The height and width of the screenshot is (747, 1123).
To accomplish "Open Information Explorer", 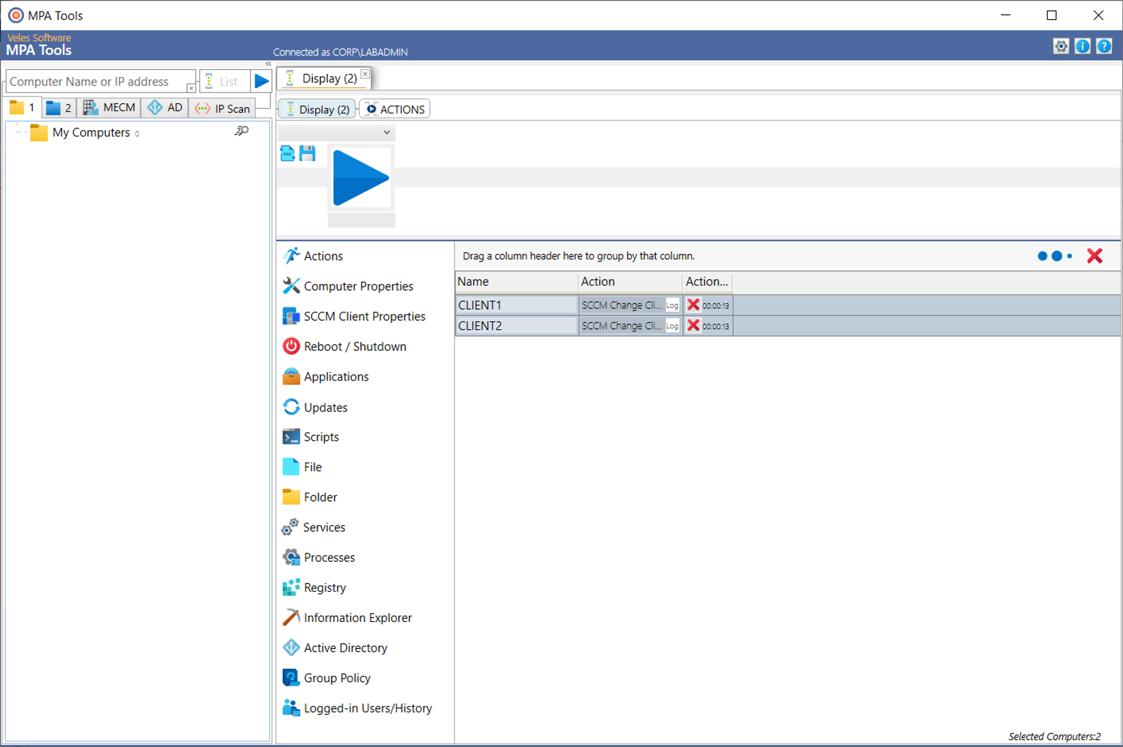I will [x=347, y=618].
